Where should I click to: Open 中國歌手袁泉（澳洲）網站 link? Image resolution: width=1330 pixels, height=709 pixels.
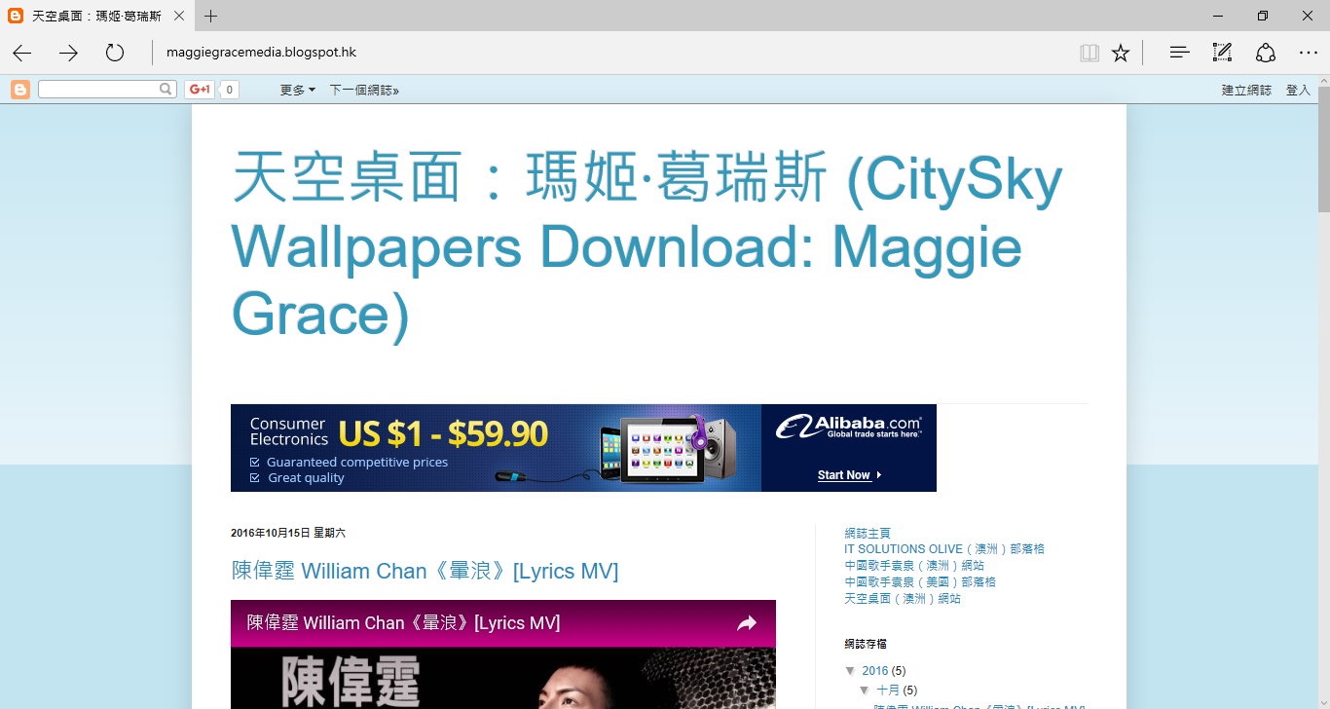tap(914, 566)
